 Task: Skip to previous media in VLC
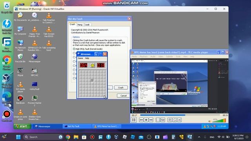pos(141,120)
